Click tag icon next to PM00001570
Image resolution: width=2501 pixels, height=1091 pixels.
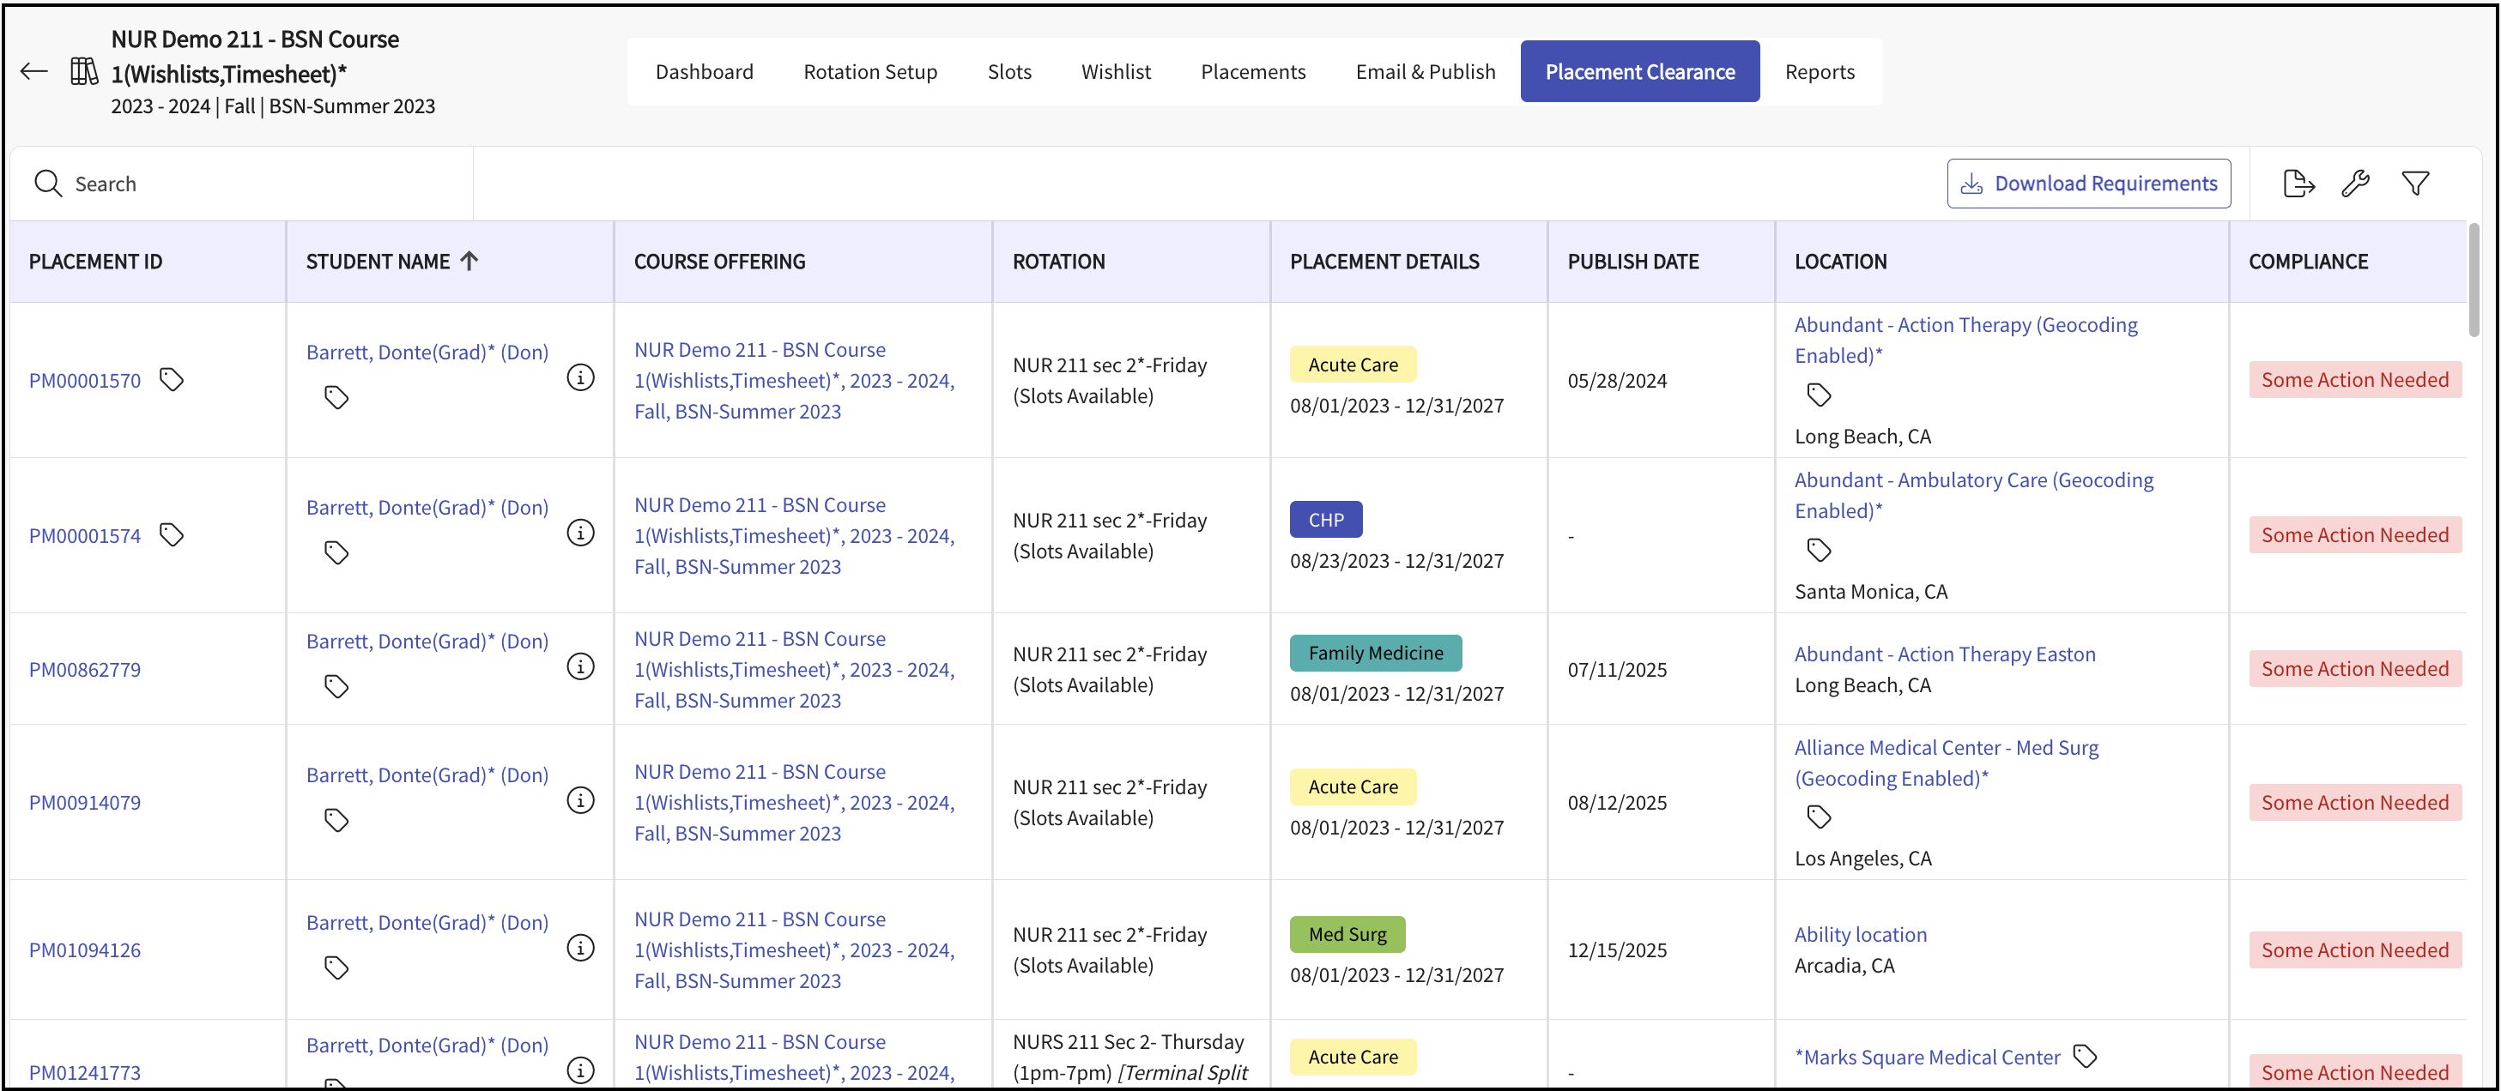click(x=172, y=379)
